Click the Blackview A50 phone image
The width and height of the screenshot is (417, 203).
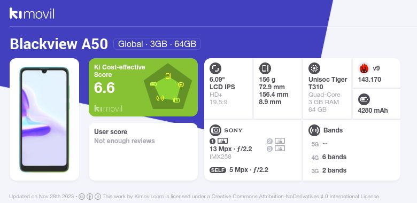(44, 120)
